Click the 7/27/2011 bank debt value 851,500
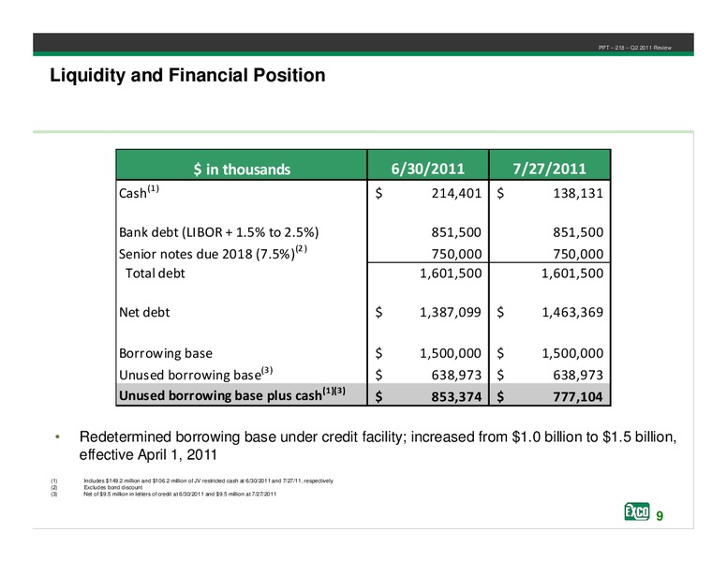 pos(578,232)
